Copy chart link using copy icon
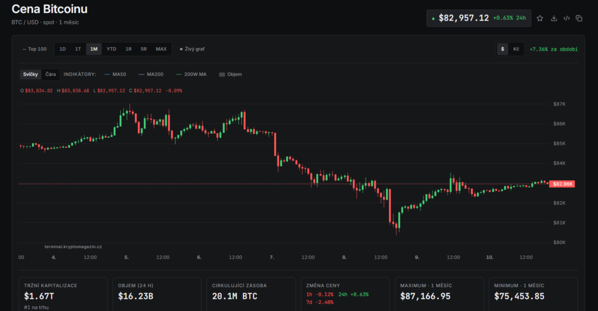Screen dimensions: 598x311 [579, 18]
